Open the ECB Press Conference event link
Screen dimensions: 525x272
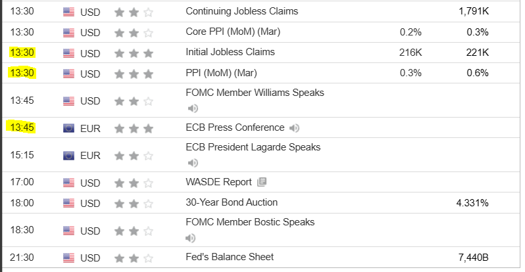point(235,127)
